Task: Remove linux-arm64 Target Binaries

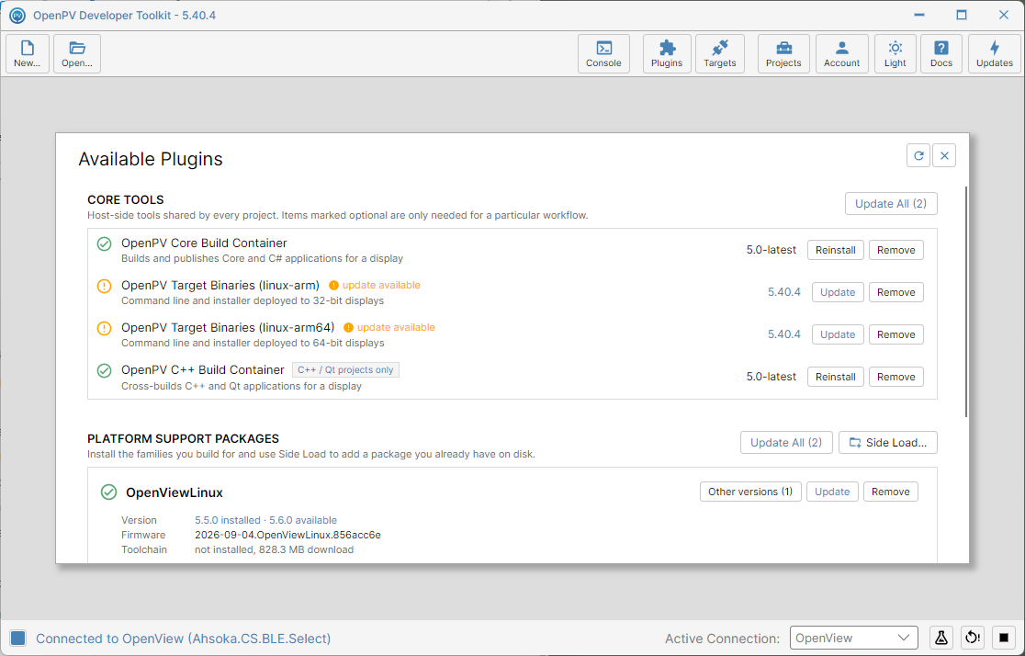Action: click(895, 334)
